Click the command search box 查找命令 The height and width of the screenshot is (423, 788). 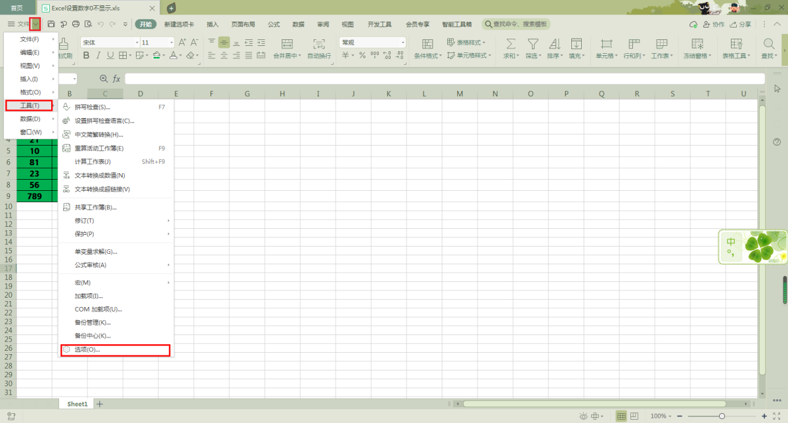516,24
